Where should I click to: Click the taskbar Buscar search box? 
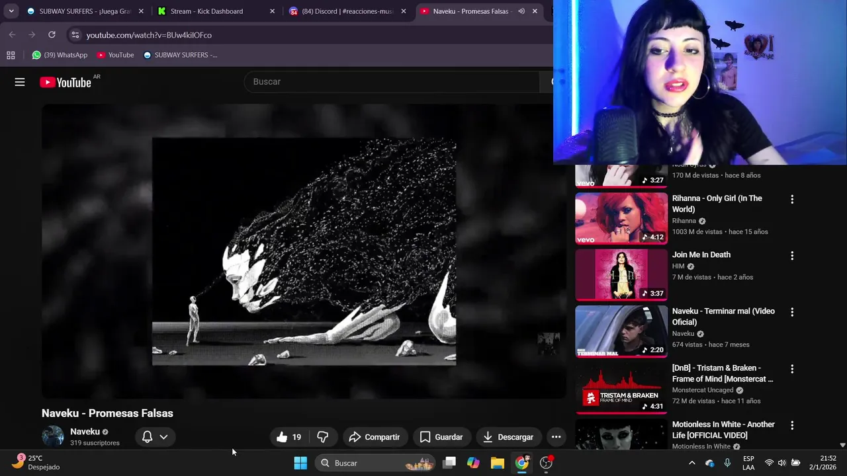click(x=375, y=463)
